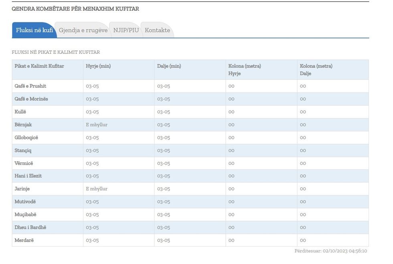Select the Kontakte tab
393x264 pixels.
click(157, 29)
